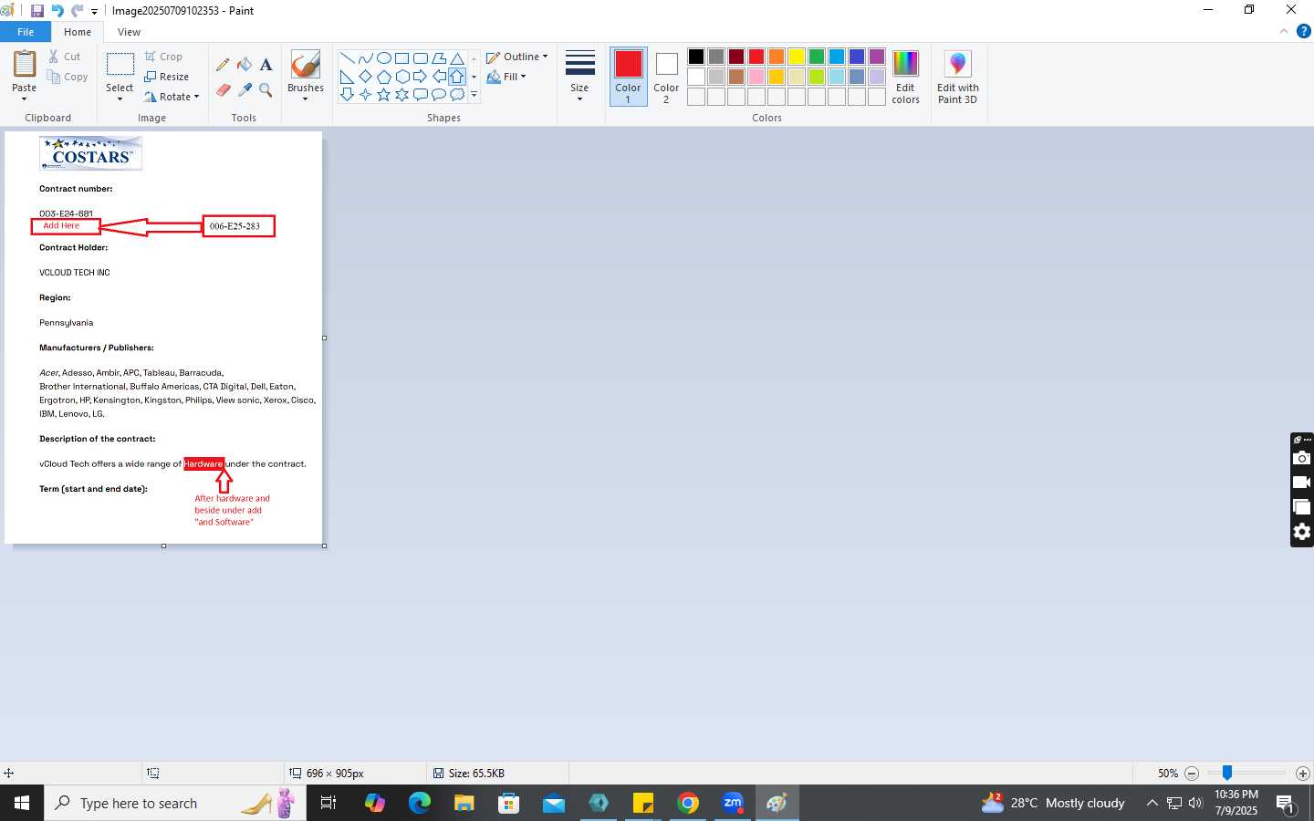Screen dimensions: 1314x821
Task: Choose the Pentagon shape
Action: pos(383,77)
